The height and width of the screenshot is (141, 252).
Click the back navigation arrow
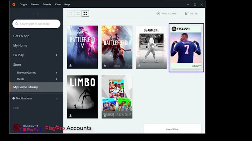point(34,14)
